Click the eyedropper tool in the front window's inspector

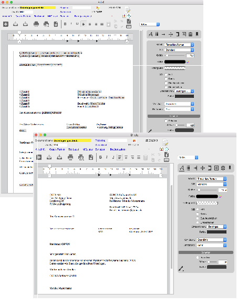(181, 269)
